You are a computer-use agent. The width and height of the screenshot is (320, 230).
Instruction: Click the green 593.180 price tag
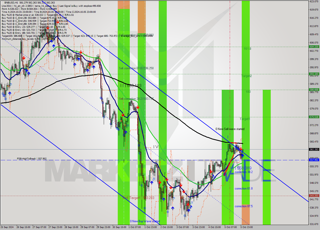(x=314, y=74)
